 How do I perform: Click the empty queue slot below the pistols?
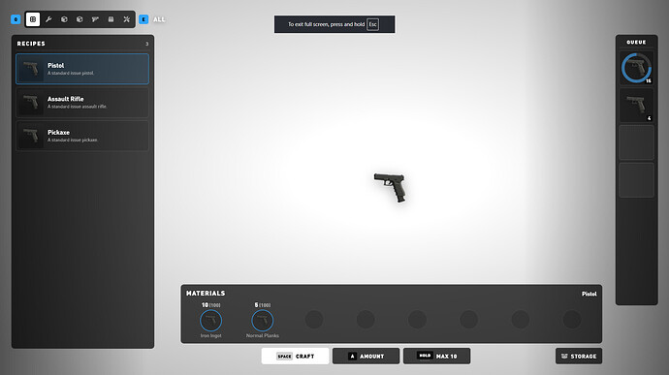[636, 142]
